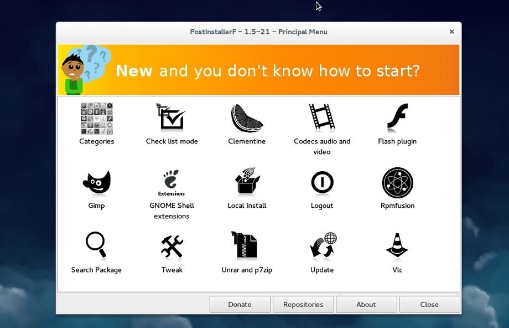Open GNOME Shell extensions footprint icon
This screenshot has height=328, width=509.
point(172,183)
